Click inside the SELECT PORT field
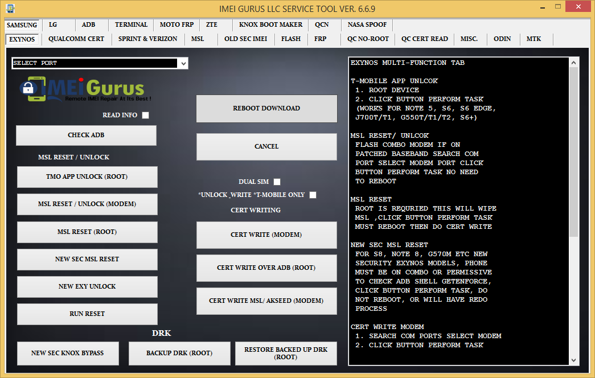Viewport: 595px width, 378px height. click(95, 63)
